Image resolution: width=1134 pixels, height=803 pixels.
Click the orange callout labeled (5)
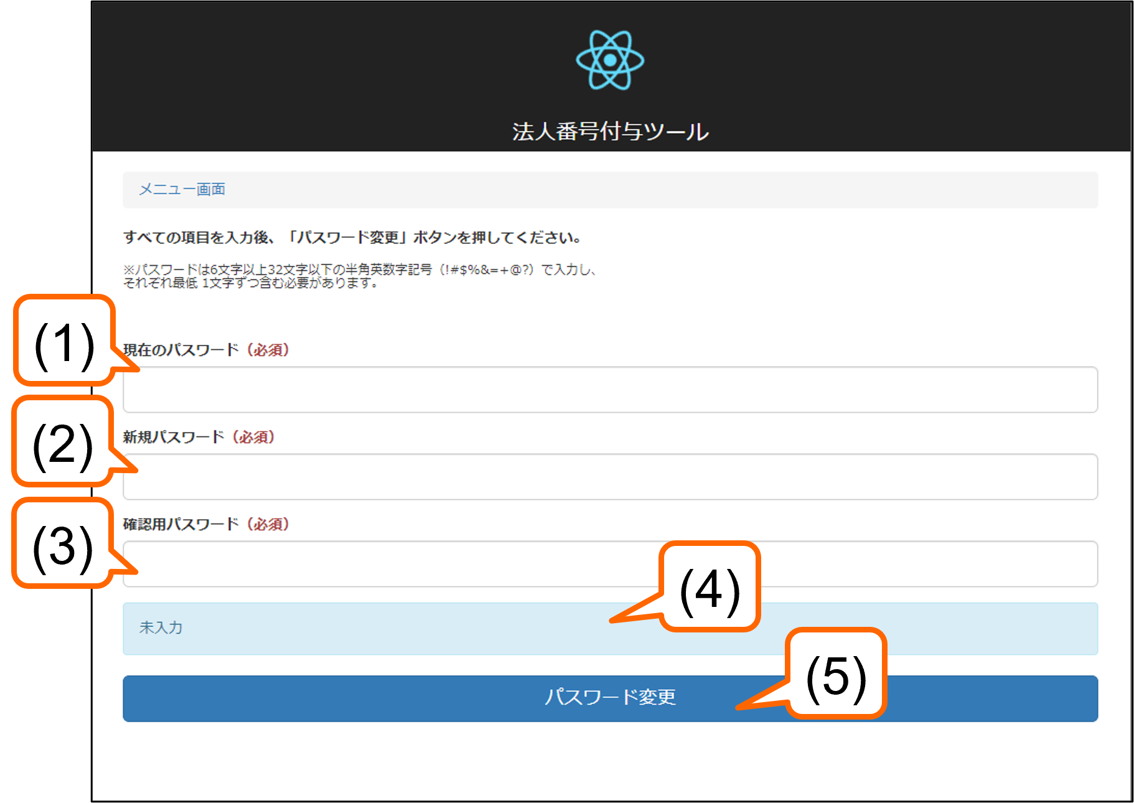point(836,674)
